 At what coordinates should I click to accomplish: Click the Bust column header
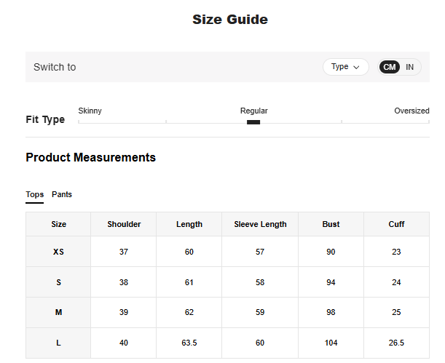tap(331, 224)
